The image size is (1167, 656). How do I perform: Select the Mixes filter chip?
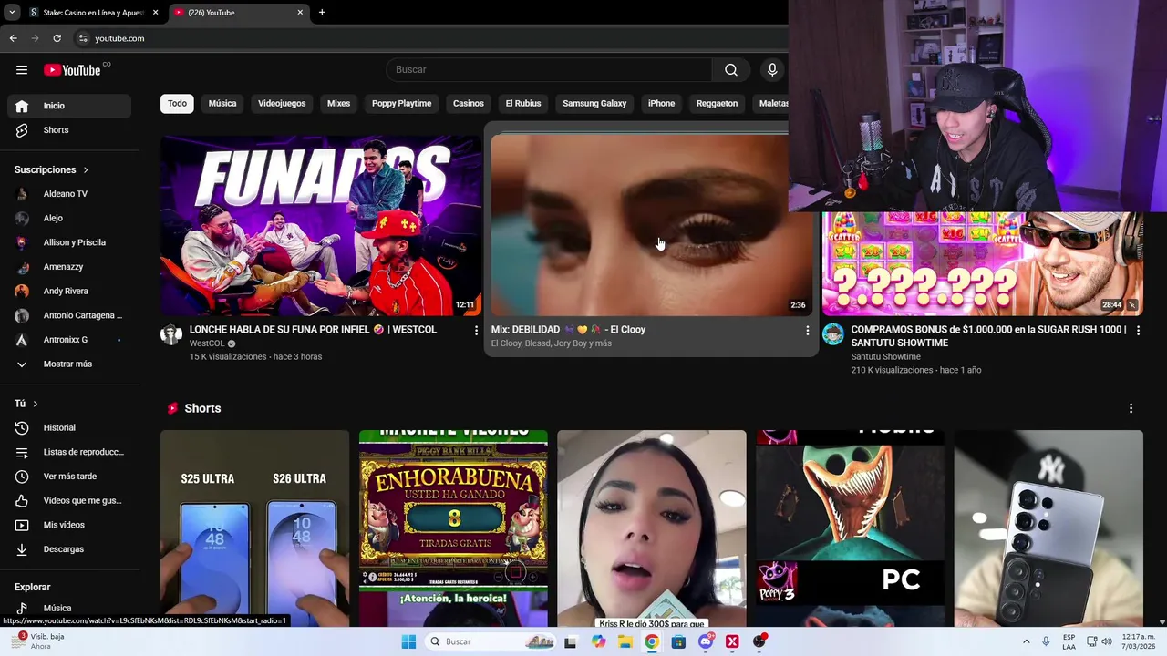[x=338, y=104]
